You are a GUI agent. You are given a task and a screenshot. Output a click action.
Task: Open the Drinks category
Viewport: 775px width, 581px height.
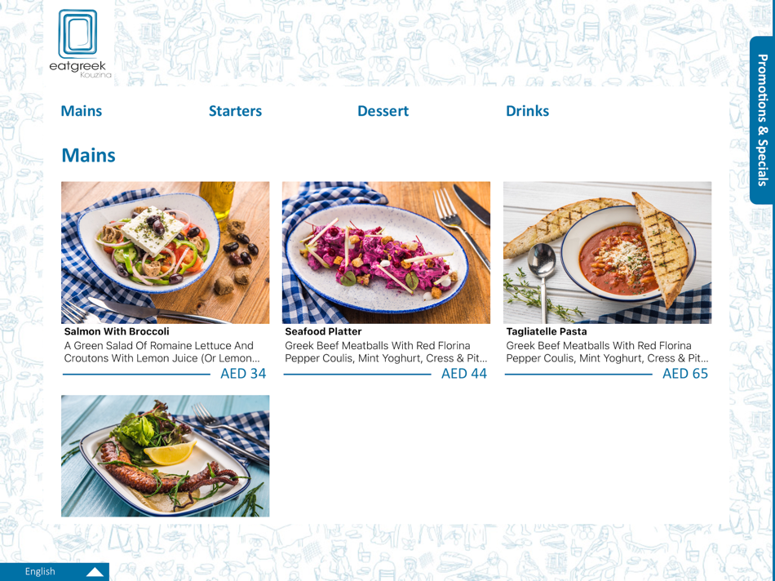[527, 111]
